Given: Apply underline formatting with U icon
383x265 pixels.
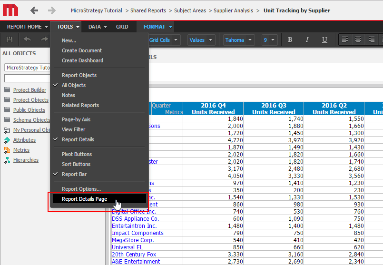Looking at the screenshot, I should [324, 40].
